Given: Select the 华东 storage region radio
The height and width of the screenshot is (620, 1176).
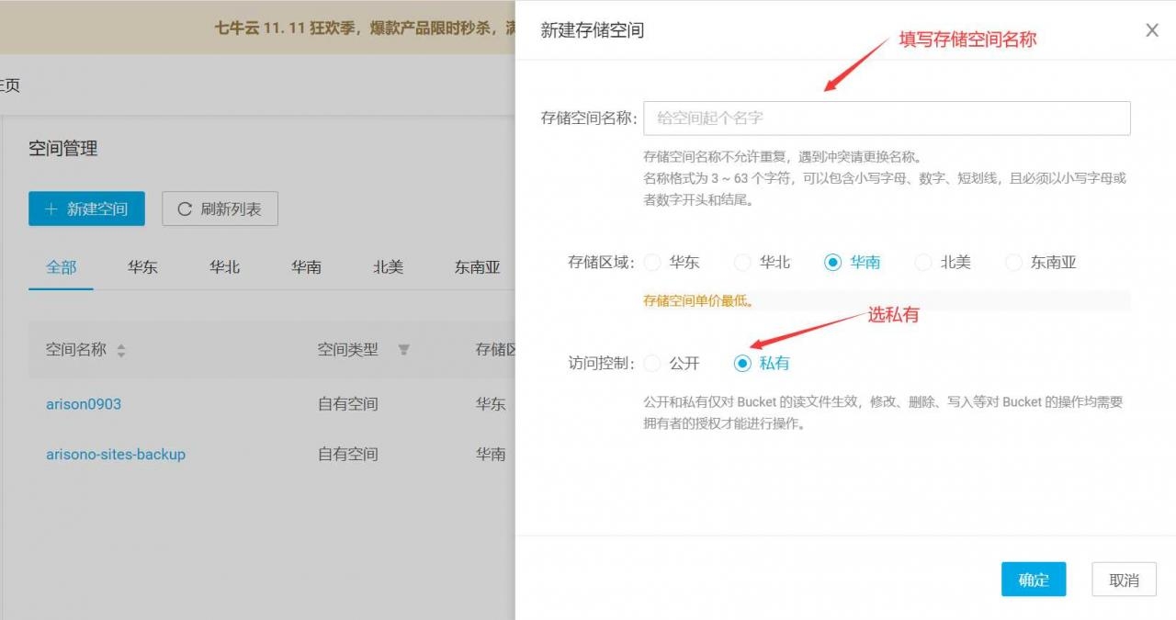Looking at the screenshot, I should coord(652,263).
